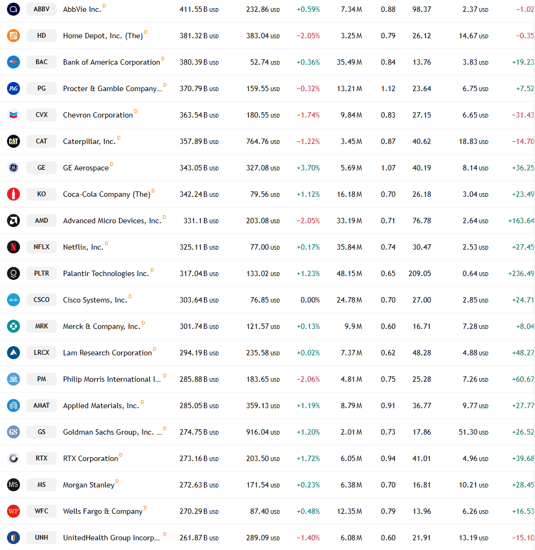This screenshot has height=550, width=535.
Task: Open the ABBV ticker symbol badge
Action: [x=42, y=9]
